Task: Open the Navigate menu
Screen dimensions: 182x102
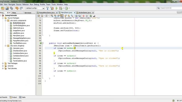Action: pyautogui.click(x=12, y=5)
